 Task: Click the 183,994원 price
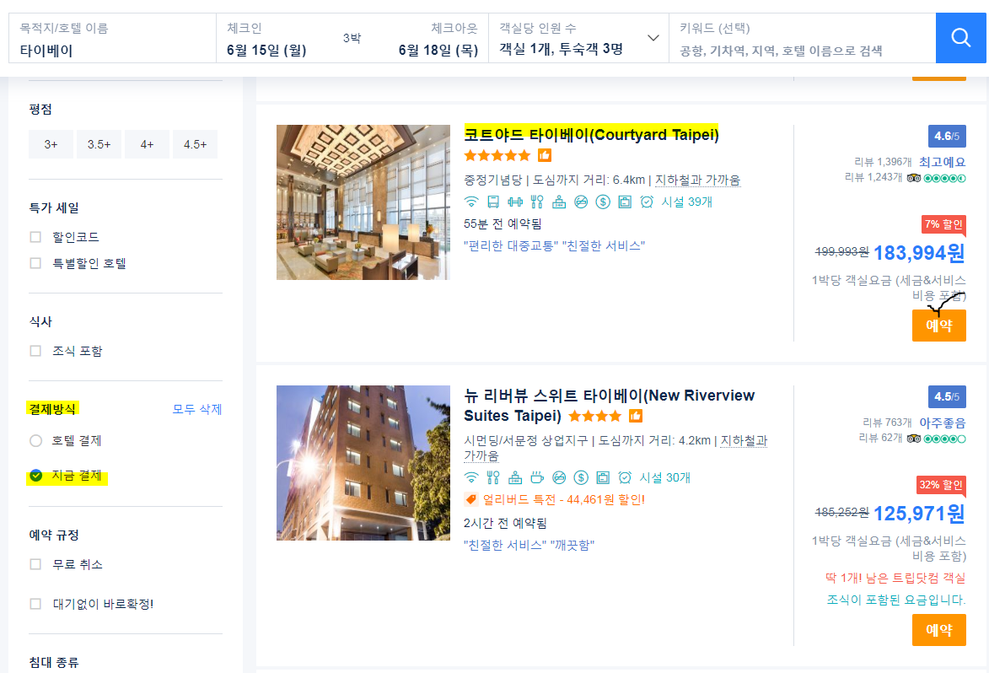pyautogui.click(x=919, y=253)
